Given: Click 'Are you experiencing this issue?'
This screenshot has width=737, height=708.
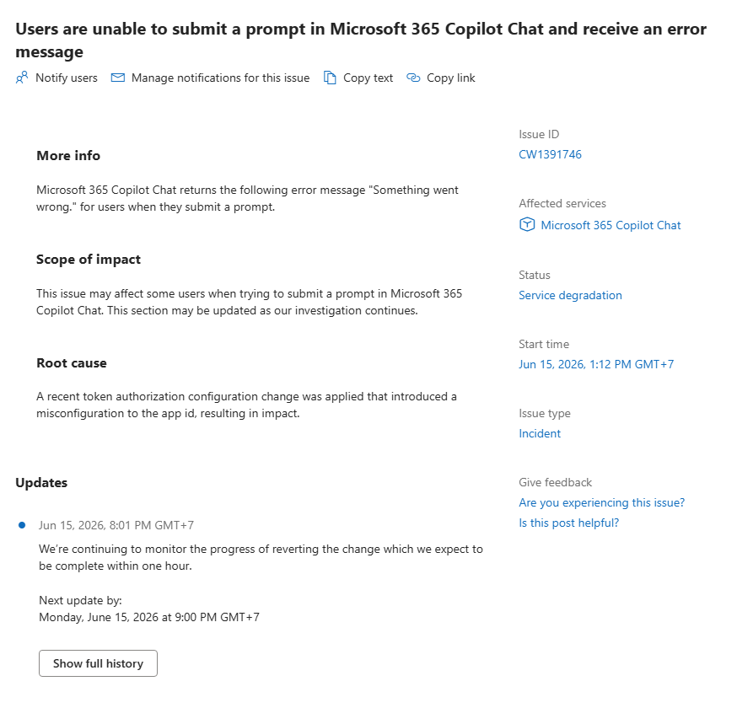Looking at the screenshot, I should point(601,502).
